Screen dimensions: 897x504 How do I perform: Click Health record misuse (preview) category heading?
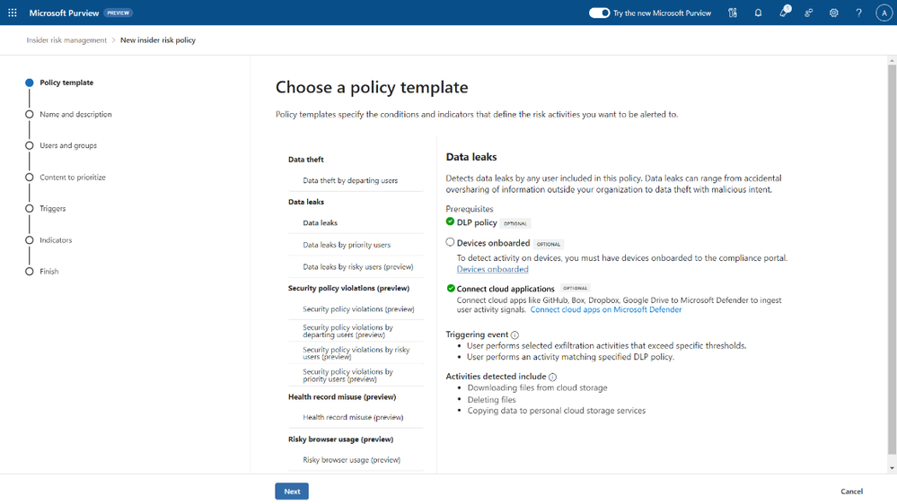[342, 396]
